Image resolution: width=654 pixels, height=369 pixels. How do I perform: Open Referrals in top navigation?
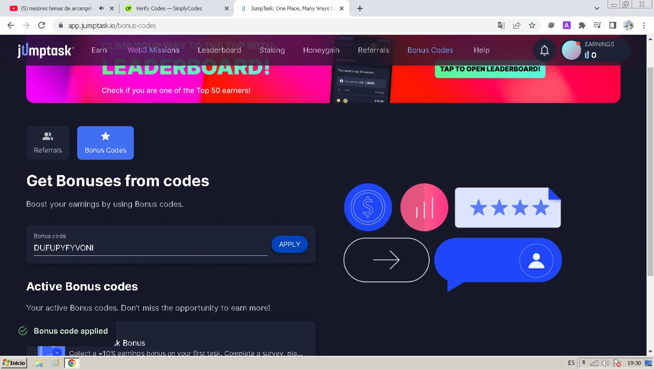pyautogui.click(x=373, y=50)
